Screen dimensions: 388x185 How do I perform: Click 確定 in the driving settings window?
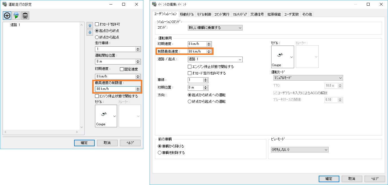[84, 143]
